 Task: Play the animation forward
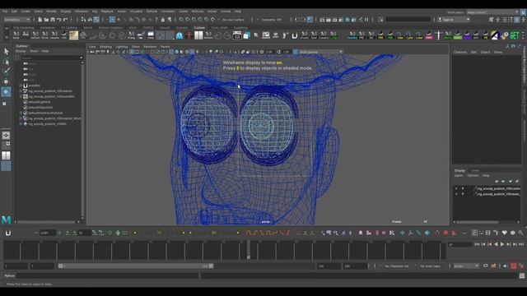pos(502,245)
